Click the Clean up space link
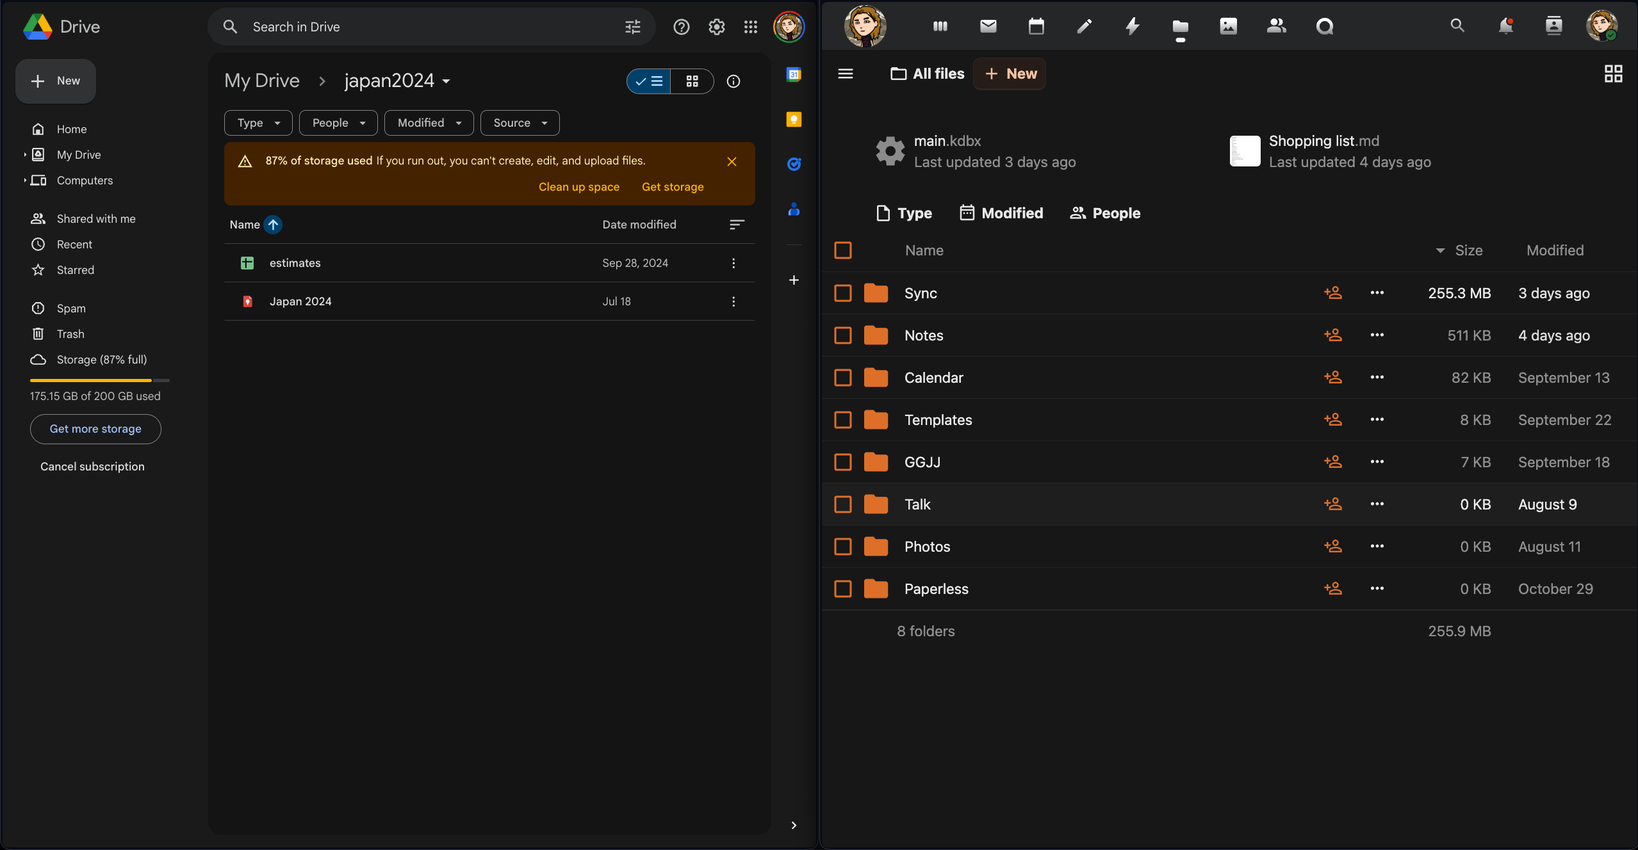 pos(578,187)
